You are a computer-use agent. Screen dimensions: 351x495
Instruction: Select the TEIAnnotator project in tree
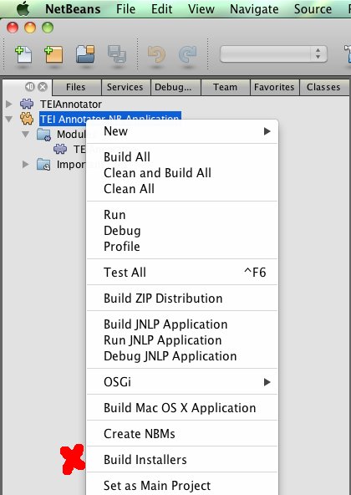[71, 105]
